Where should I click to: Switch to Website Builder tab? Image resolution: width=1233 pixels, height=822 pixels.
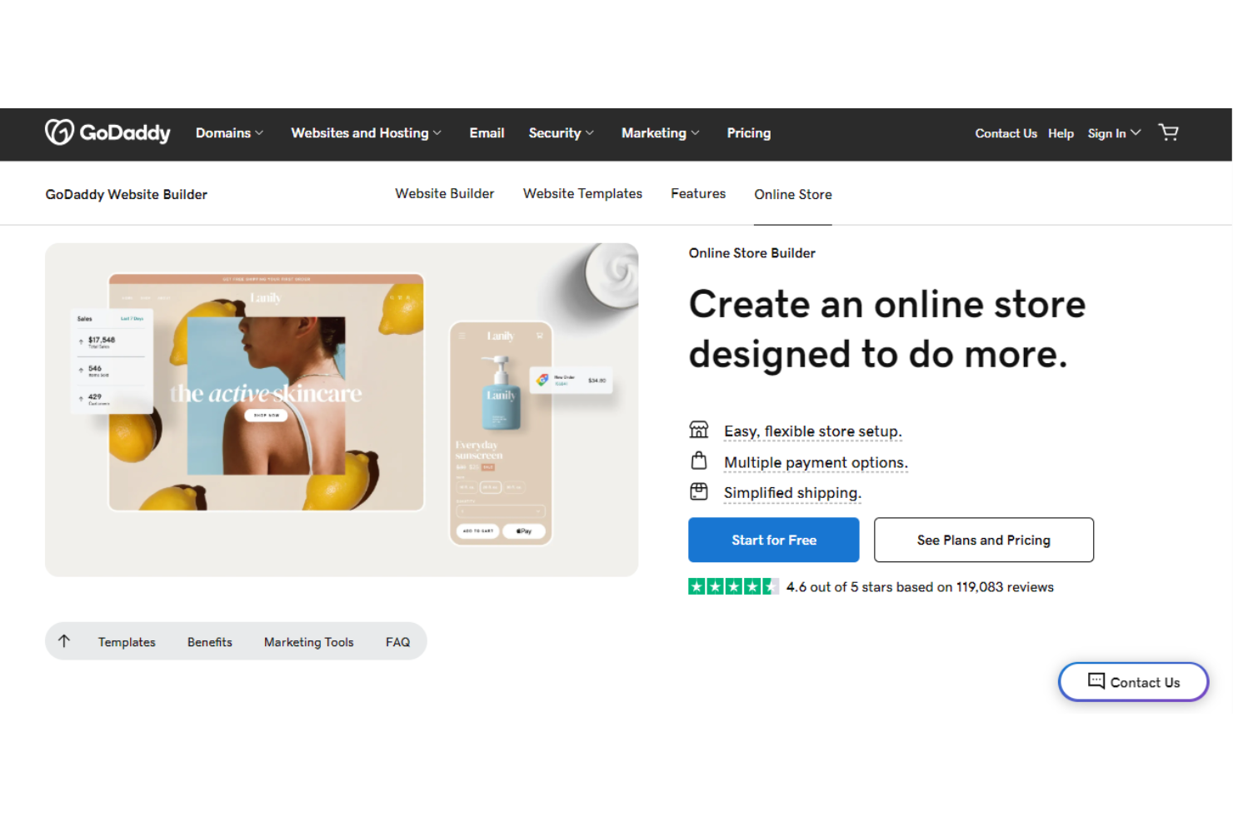pyautogui.click(x=444, y=193)
